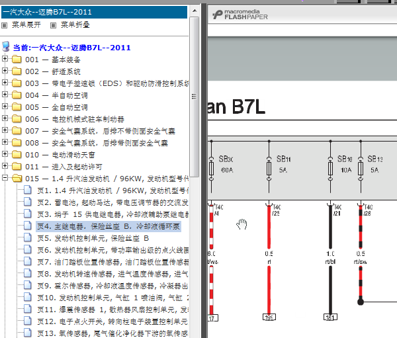Click the 页3 端子15 page icon
The image size is (397, 338).
pos(28,214)
